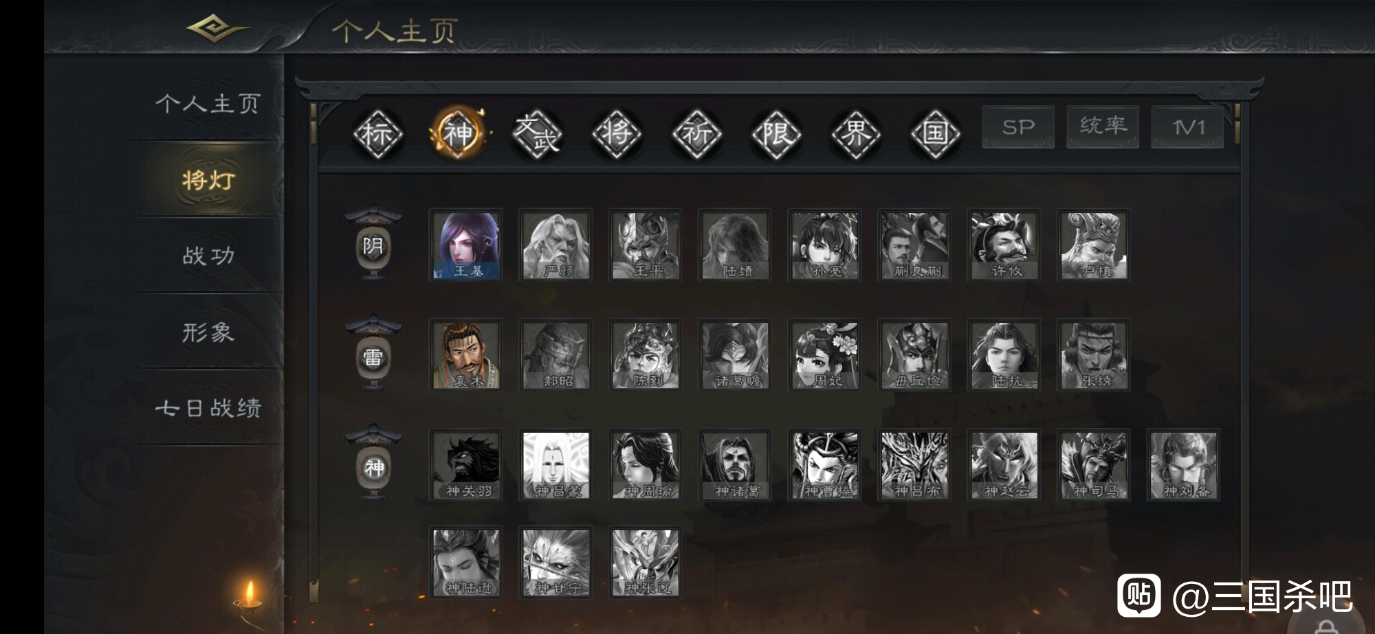Click the SP filter button
This screenshot has width=1375, height=634.
(1018, 127)
